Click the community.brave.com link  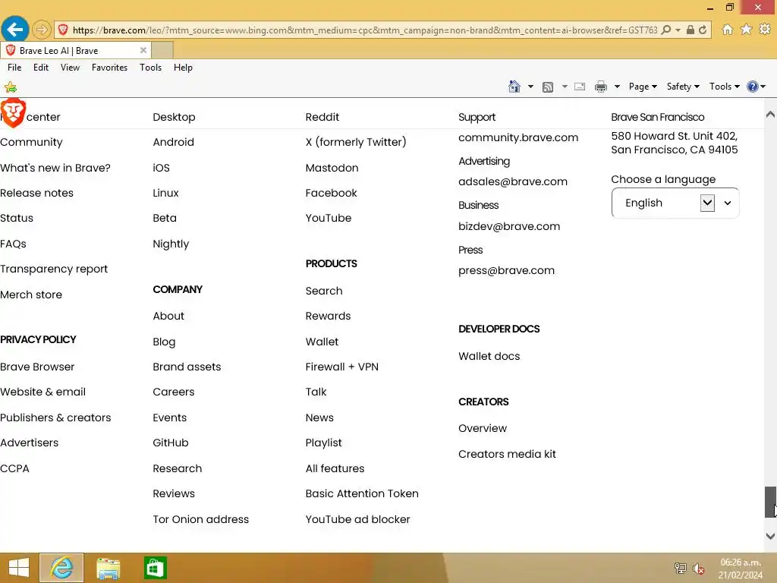(x=518, y=137)
